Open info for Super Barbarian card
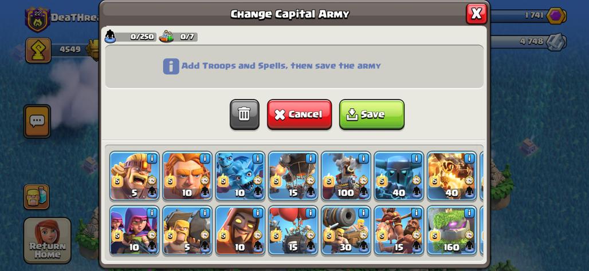 (x=152, y=158)
